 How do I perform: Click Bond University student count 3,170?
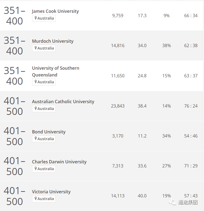coord(118,136)
